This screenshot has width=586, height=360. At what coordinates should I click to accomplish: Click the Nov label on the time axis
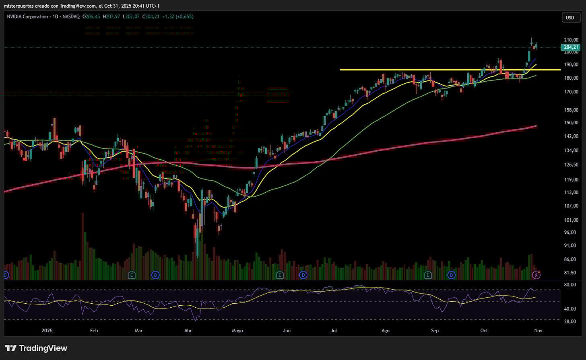tap(538, 331)
